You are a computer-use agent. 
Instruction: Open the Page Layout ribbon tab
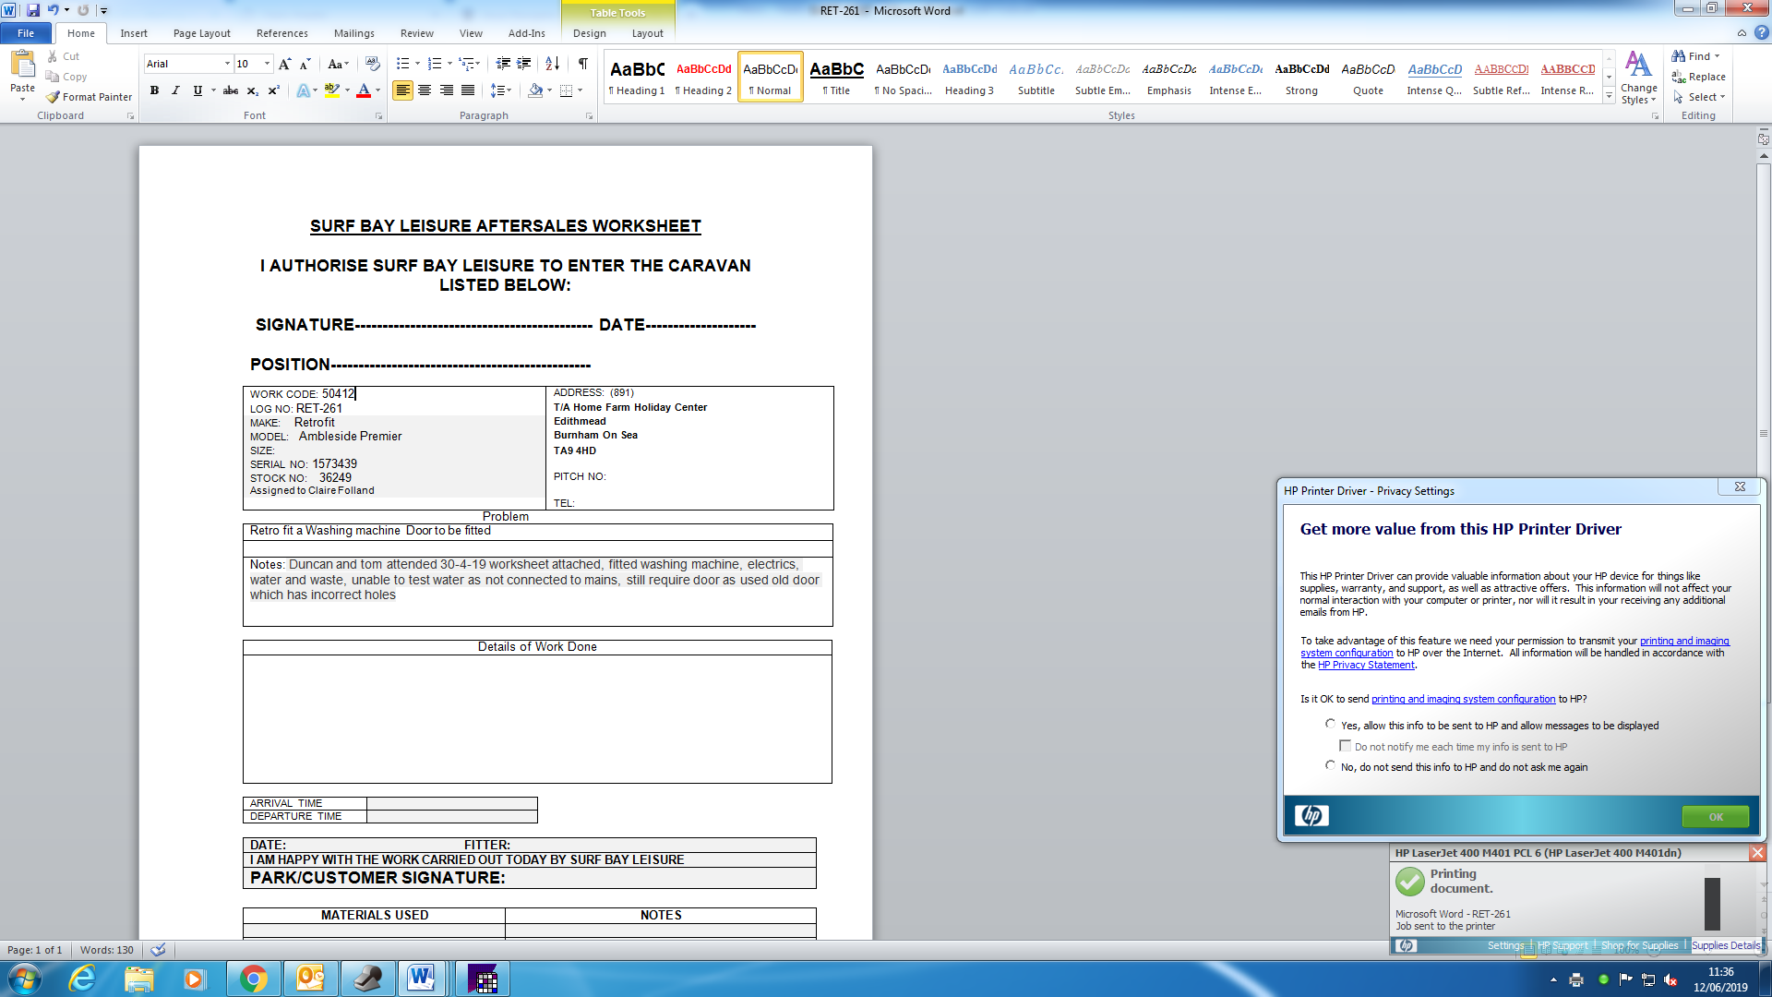(201, 33)
